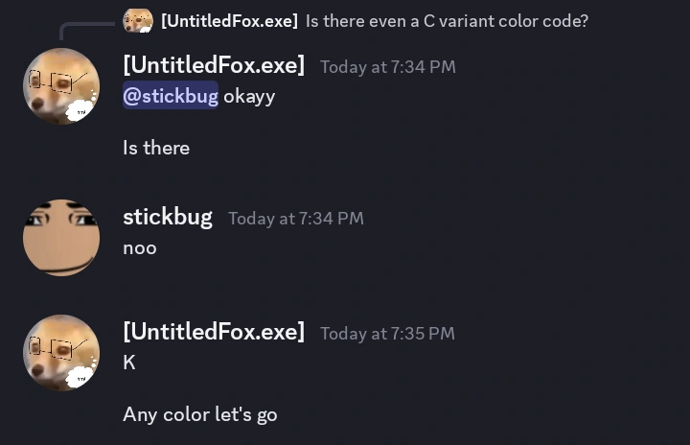Image resolution: width=690 pixels, height=445 pixels.
Task: Click the [UntitledFox.exe] name in the reply preview
Action: click(x=230, y=20)
